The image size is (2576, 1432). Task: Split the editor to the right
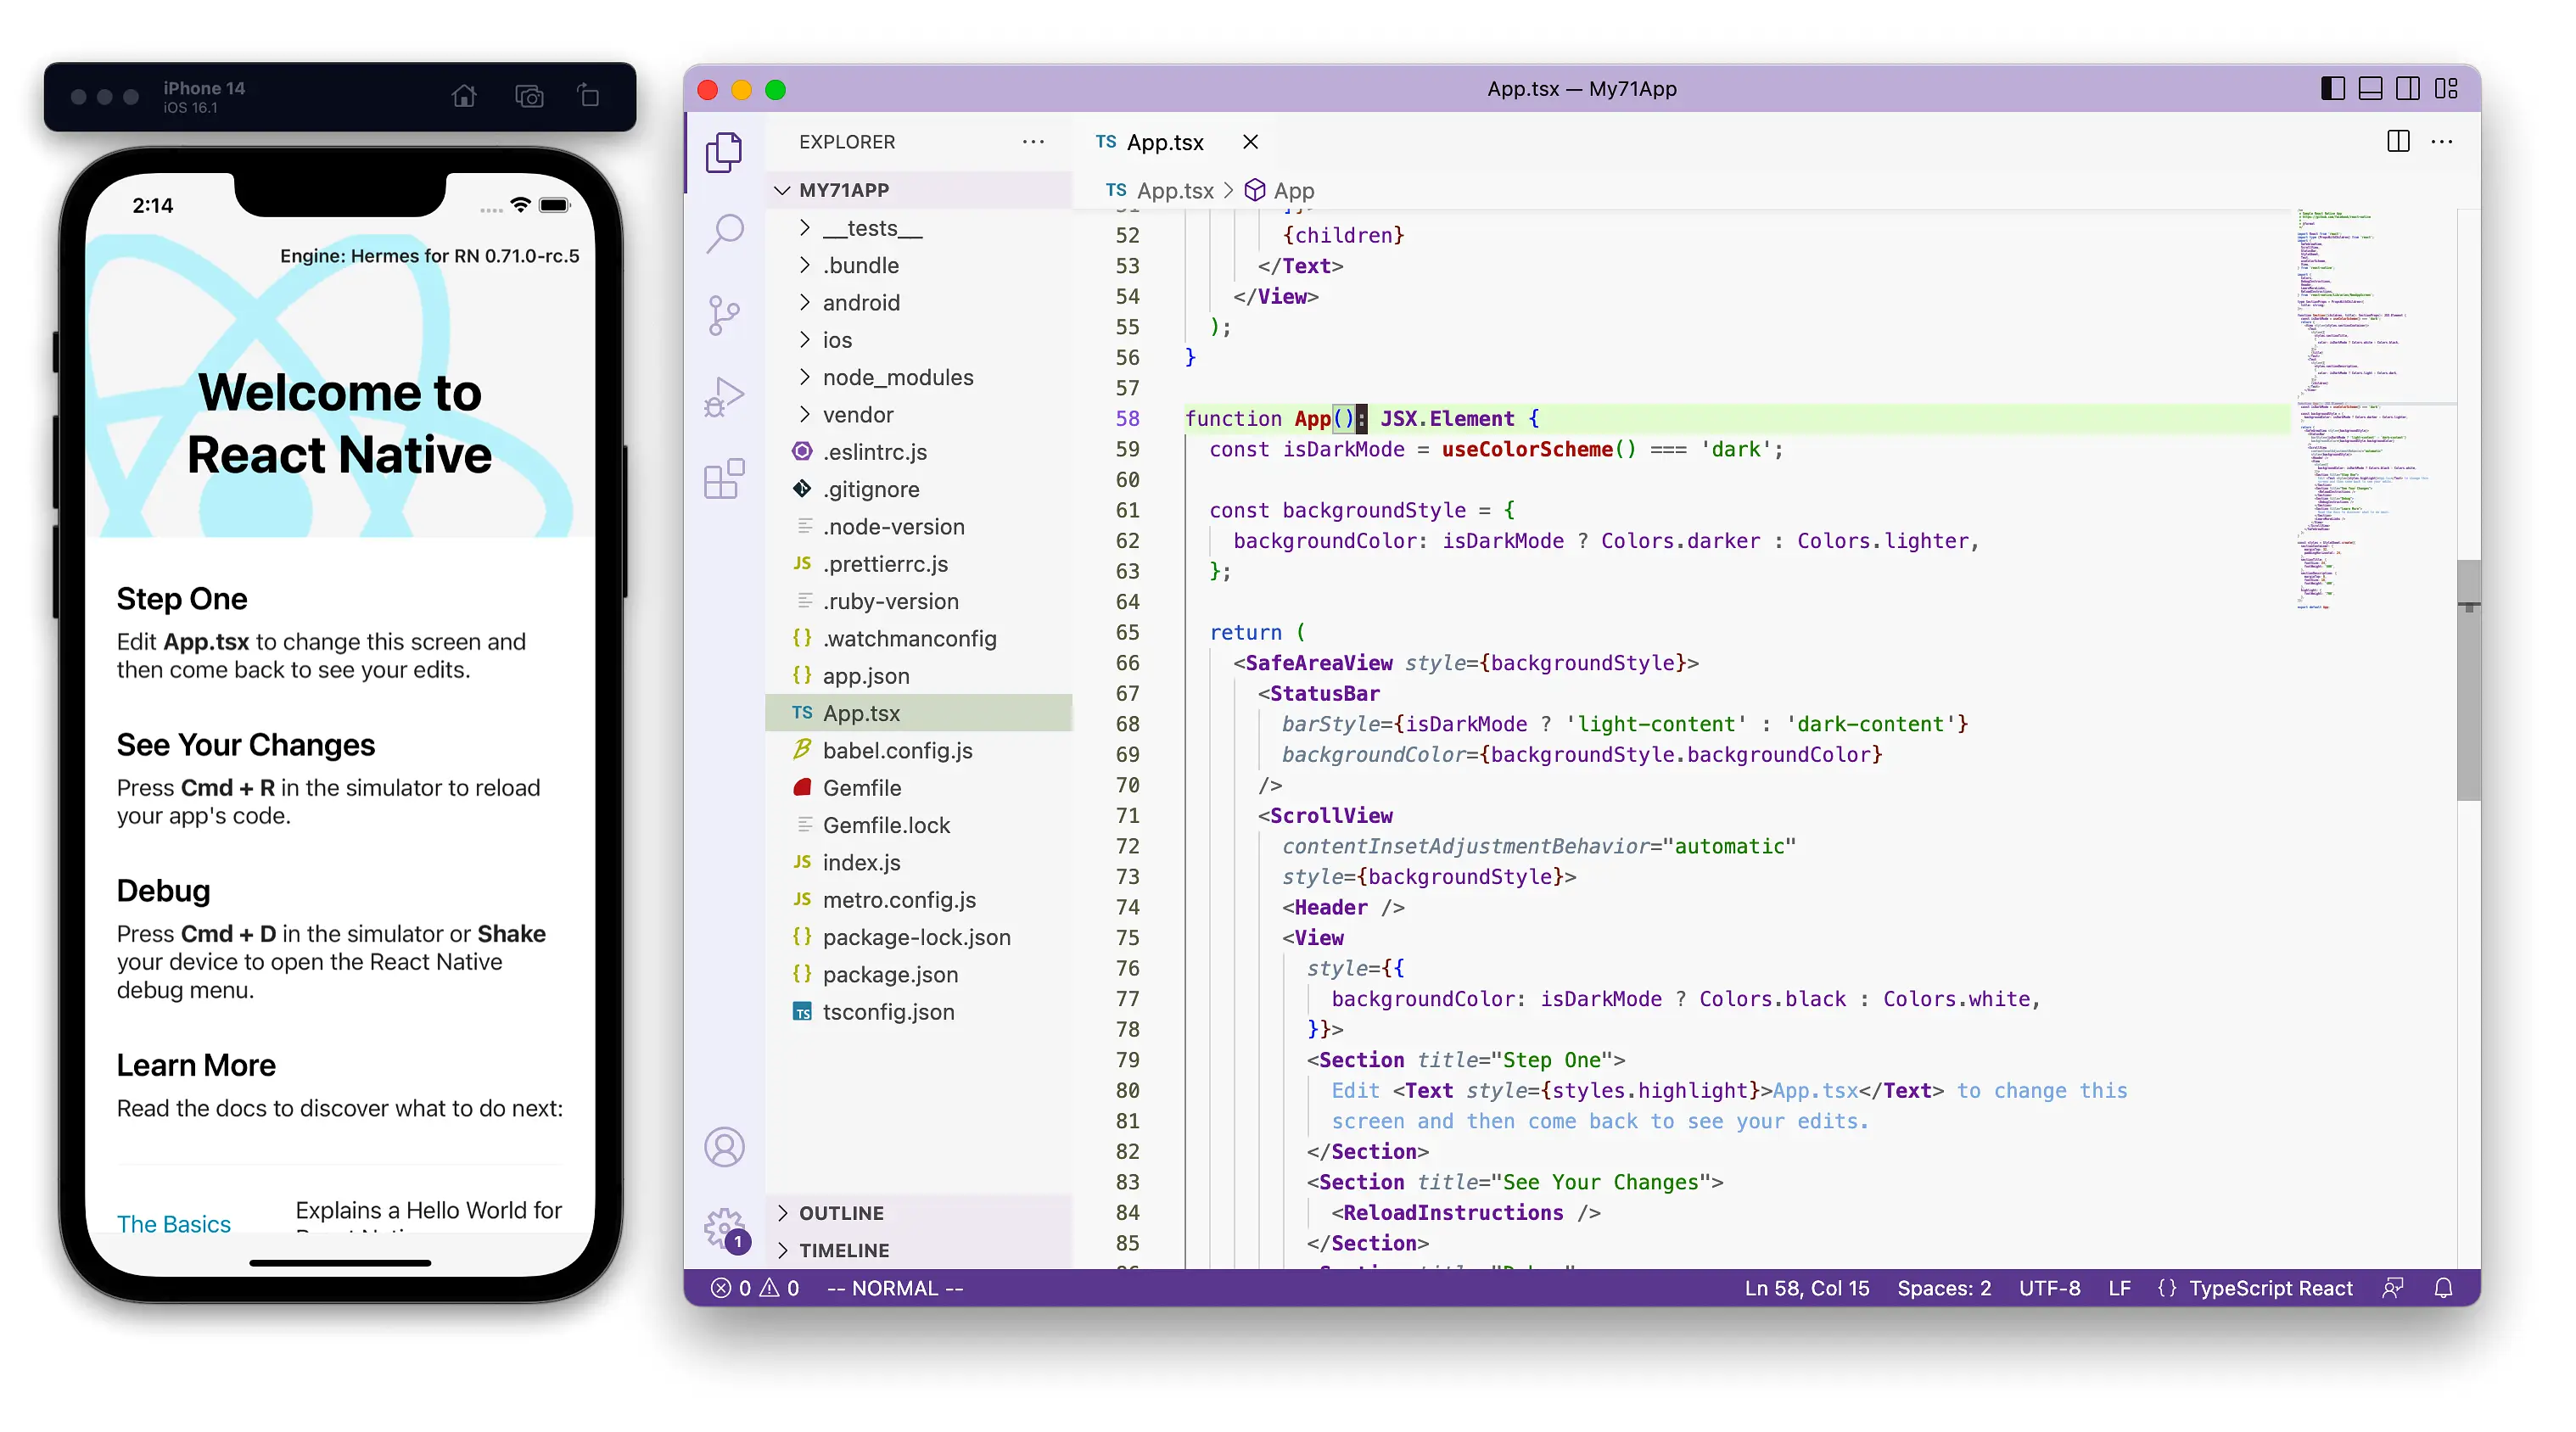tap(2398, 142)
